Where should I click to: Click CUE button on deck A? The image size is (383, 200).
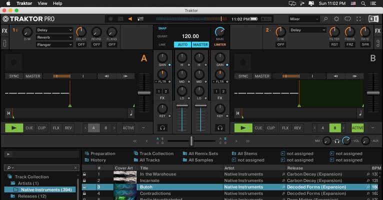[29, 127]
